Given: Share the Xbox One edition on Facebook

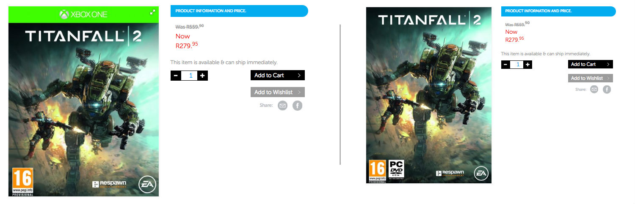Looking at the screenshot, I should [298, 106].
